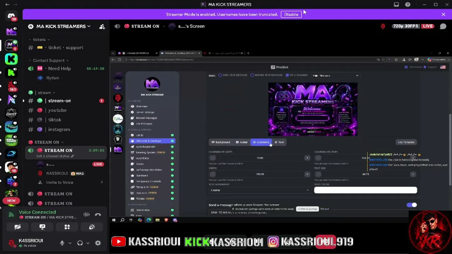
Task: Select K4SSRIOUI in voice channel
Action: pyautogui.click(x=66, y=174)
